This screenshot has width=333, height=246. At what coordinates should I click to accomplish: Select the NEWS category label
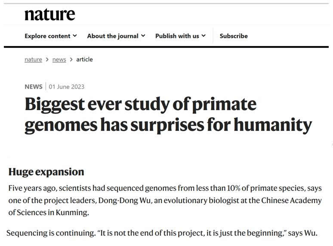coord(34,86)
